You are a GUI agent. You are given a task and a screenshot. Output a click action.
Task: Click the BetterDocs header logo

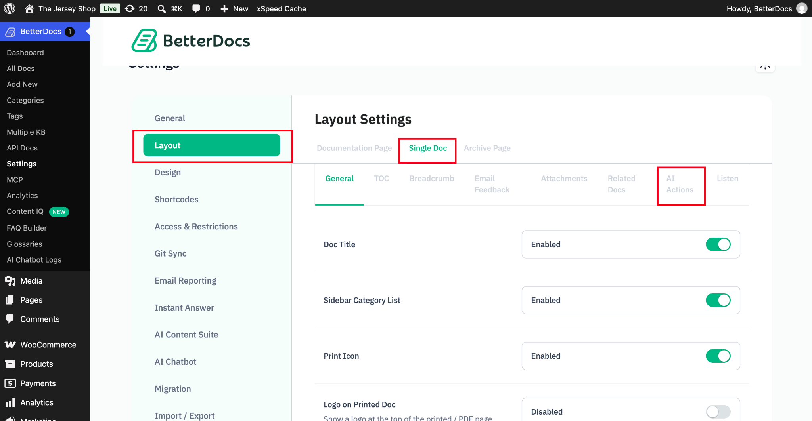191,40
